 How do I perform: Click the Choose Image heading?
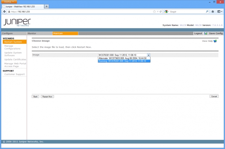tap(41, 41)
